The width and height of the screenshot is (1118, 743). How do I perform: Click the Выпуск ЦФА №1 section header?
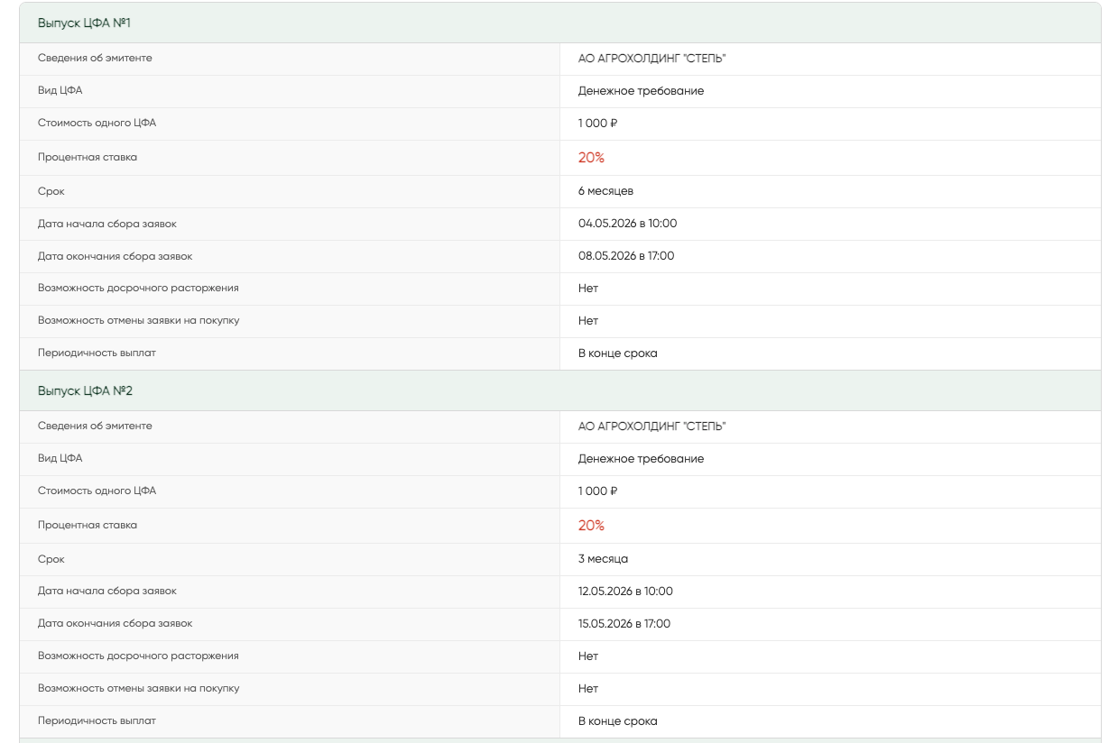coord(559,23)
